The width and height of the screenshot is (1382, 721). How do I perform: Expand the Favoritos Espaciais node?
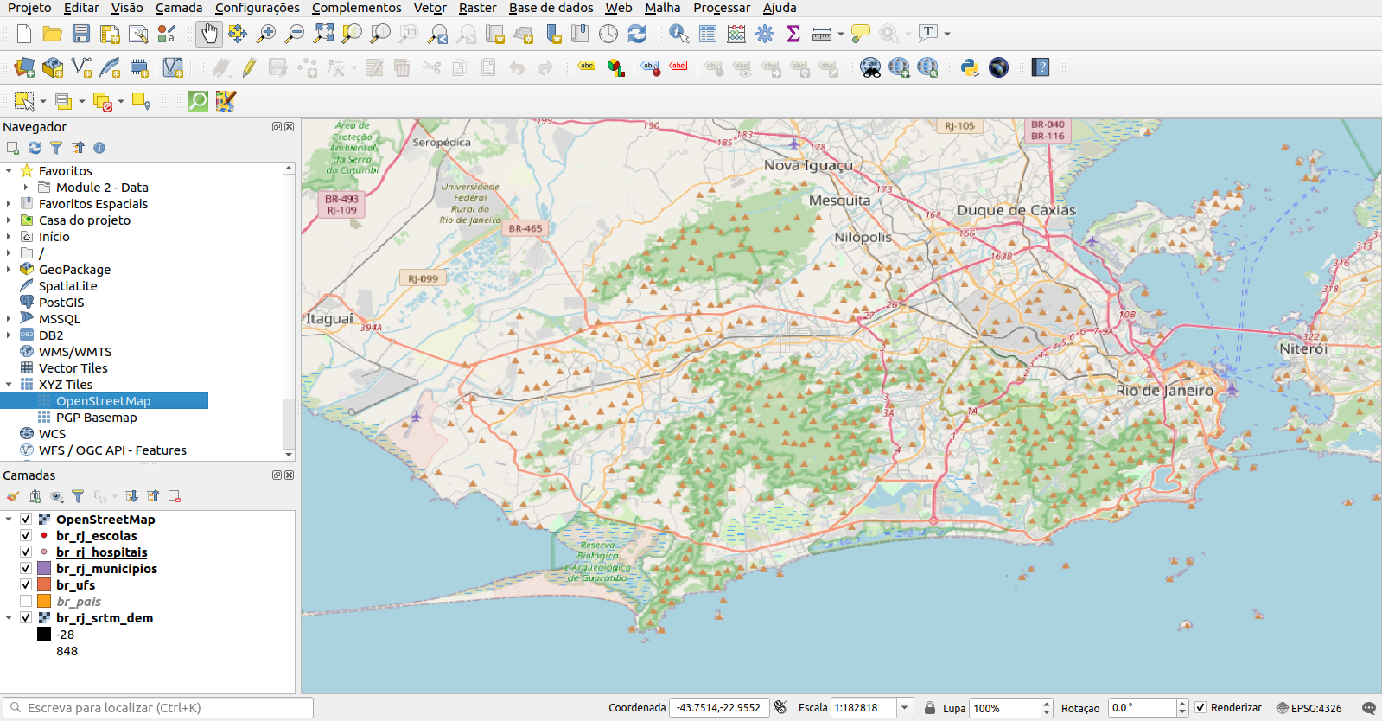(9, 204)
